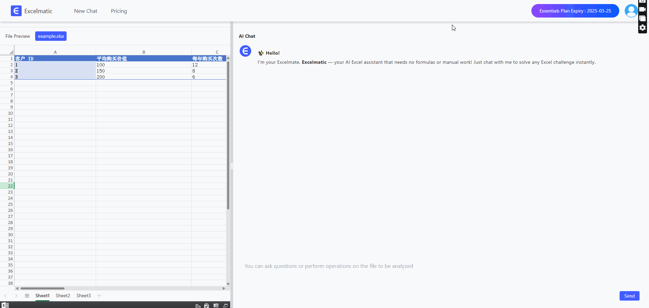Go to the Pricing page
The height and width of the screenshot is (308, 649).
click(119, 11)
